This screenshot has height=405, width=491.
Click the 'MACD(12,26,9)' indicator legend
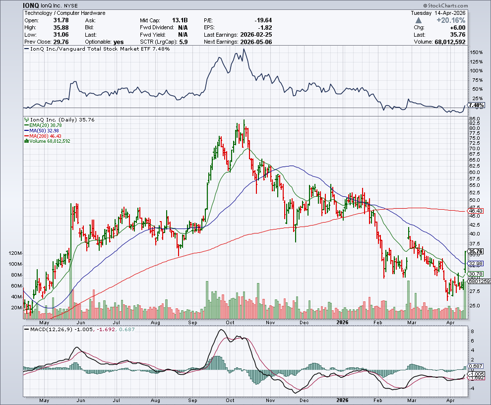[x=52, y=329]
